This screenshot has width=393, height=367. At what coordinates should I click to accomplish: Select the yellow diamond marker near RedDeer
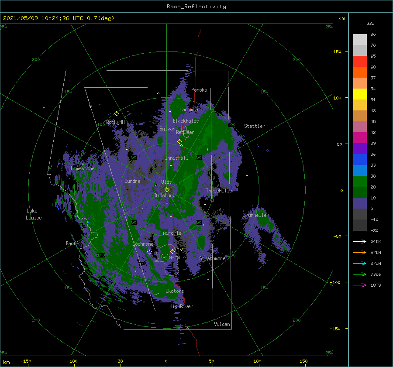click(x=179, y=142)
